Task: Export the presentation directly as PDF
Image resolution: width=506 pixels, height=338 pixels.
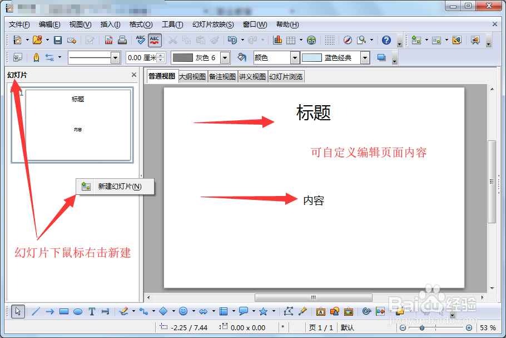Action: 108,40
